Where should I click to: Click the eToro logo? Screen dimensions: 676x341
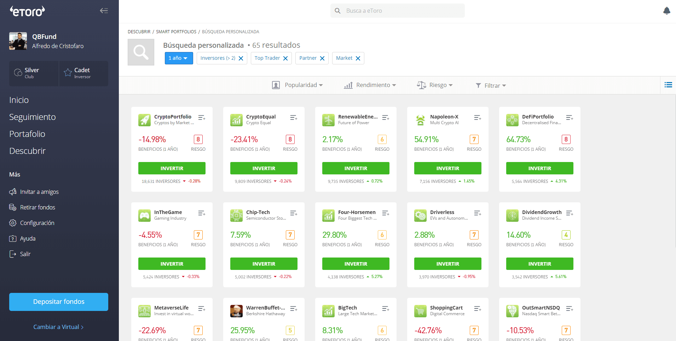27,11
